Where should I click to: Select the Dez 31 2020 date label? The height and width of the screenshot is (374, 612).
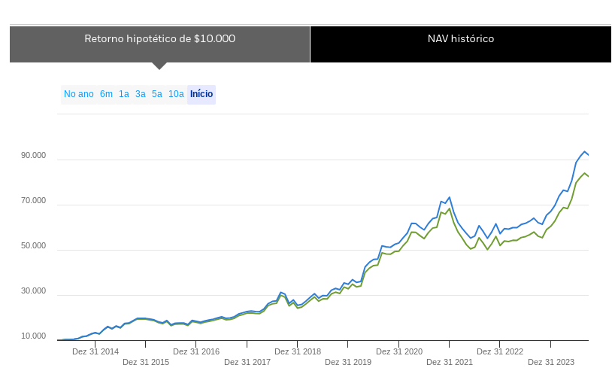pos(399,351)
